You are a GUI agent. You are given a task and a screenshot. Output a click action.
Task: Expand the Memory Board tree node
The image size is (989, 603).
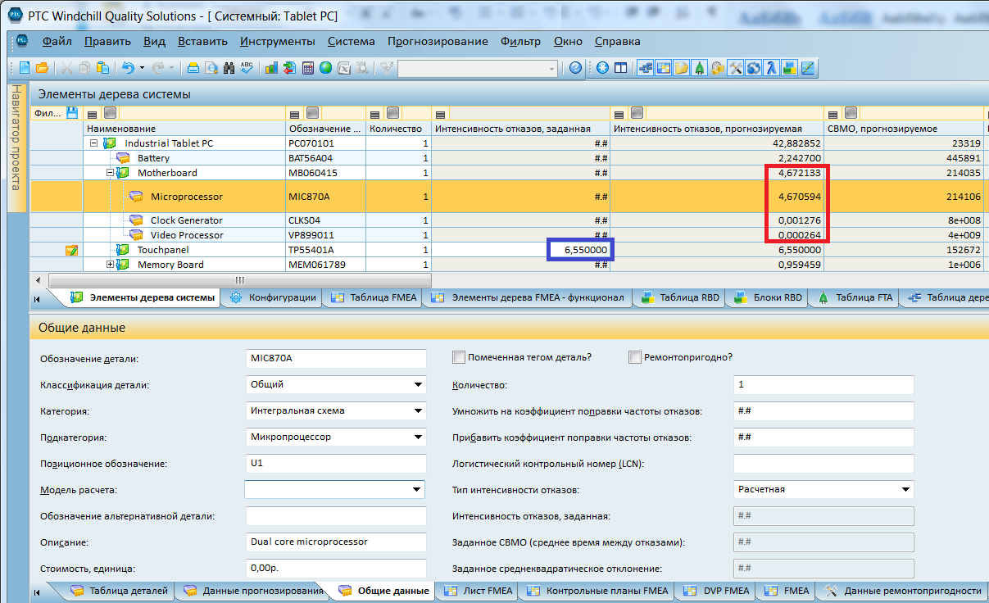(111, 265)
